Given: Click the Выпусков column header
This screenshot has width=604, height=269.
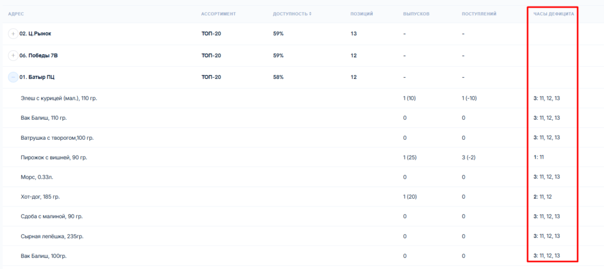Looking at the screenshot, I should point(416,14).
